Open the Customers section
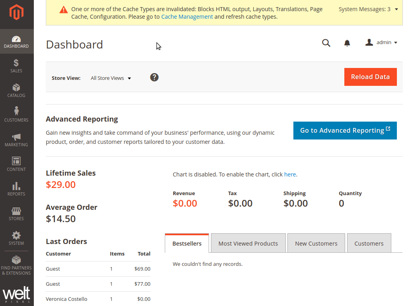The image size is (414, 306). (16, 114)
